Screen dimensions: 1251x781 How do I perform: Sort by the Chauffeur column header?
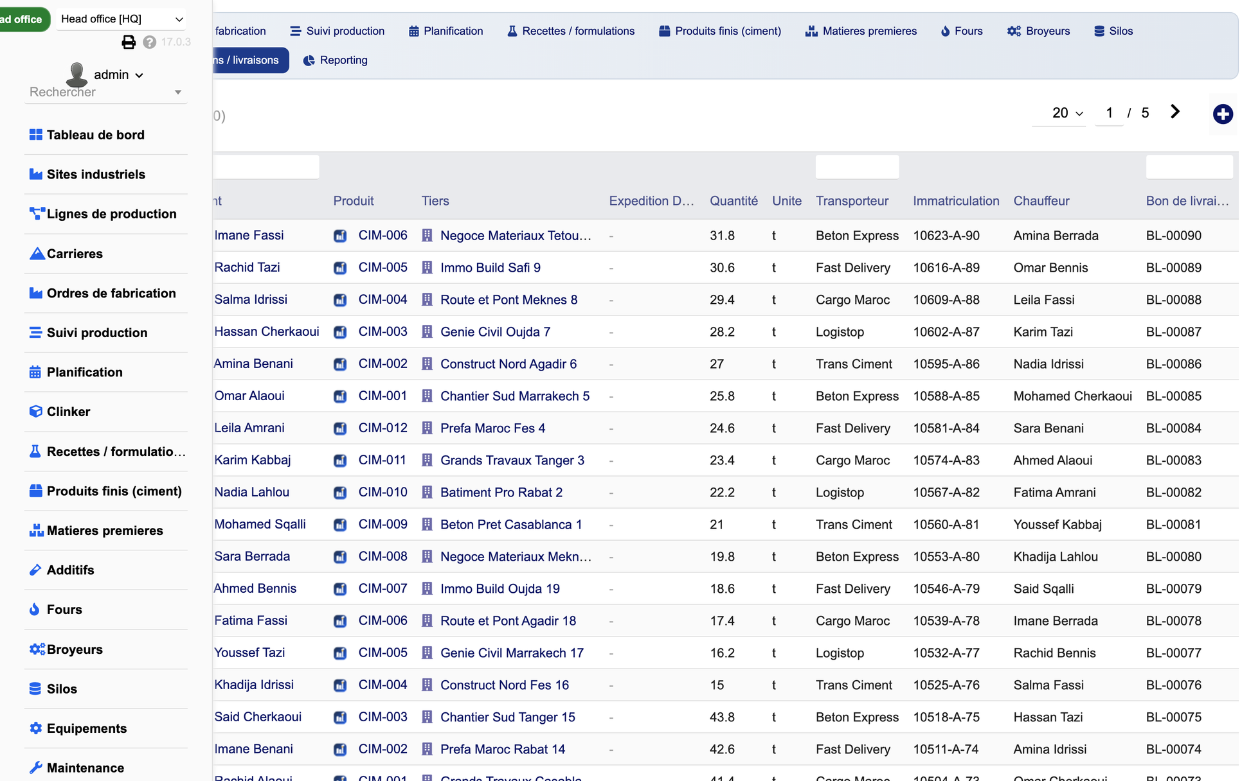(x=1041, y=201)
